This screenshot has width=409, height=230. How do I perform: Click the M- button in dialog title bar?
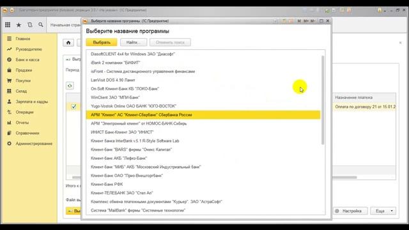pyautogui.click(x=313, y=21)
